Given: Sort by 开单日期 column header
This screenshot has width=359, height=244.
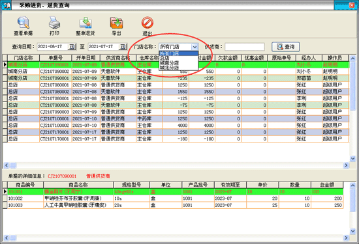Looking at the screenshot, I should point(86,58).
